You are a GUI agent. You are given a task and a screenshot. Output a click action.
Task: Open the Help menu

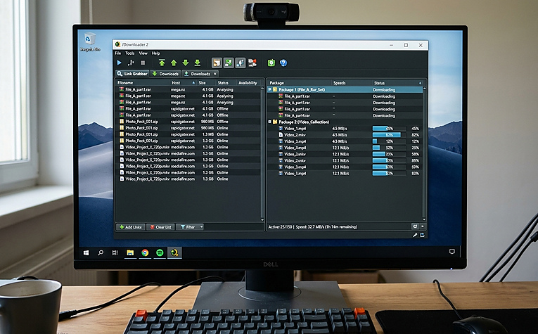[x=155, y=53]
